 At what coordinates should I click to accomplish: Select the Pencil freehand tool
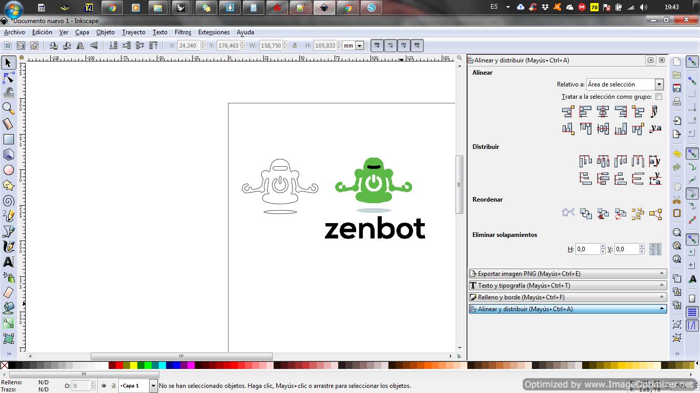coord(8,216)
